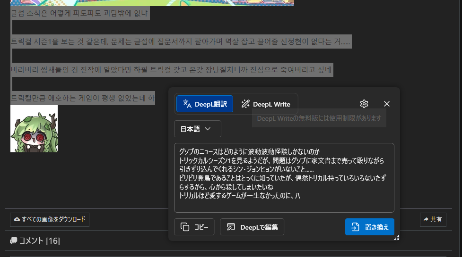
Task: Switch to the DeepL翻訳 tab
Action: [204, 104]
